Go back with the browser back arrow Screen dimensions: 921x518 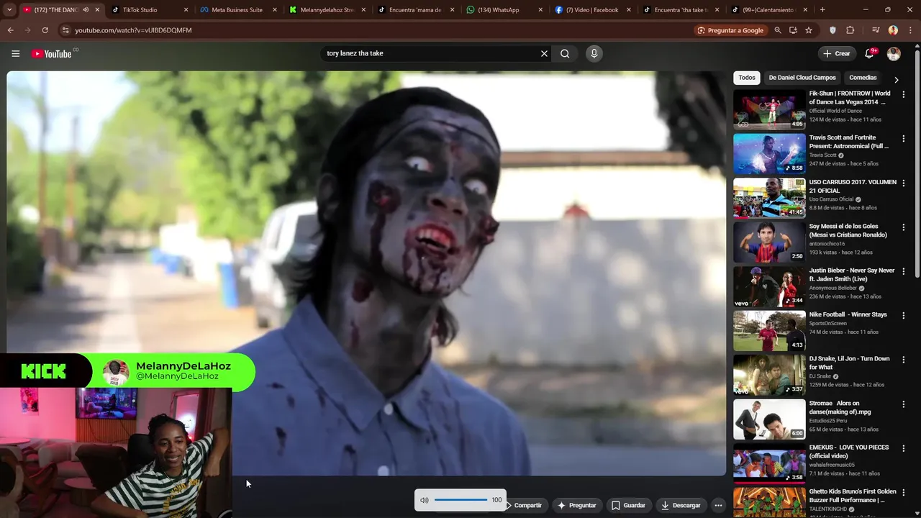pyautogui.click(x=10, y=30)
